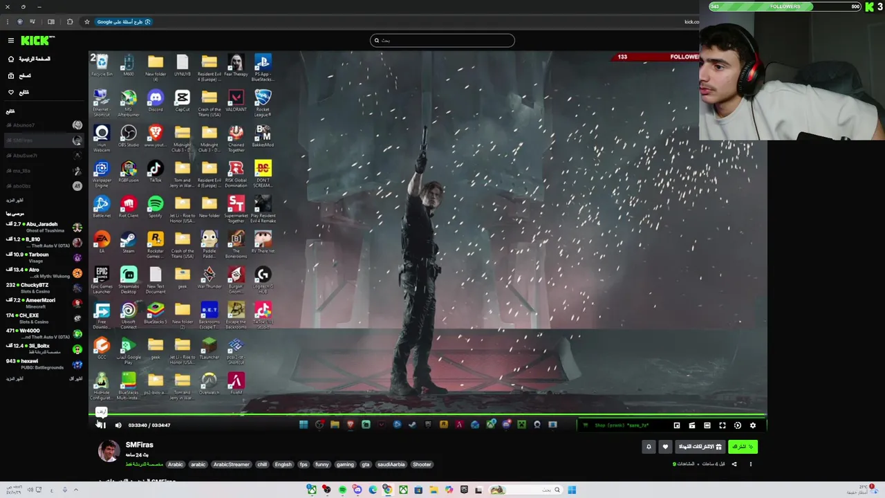Open hexawi PUBG: Battlegrounds channel
This screenshot has height=498, width=885.
pos(44,364)
